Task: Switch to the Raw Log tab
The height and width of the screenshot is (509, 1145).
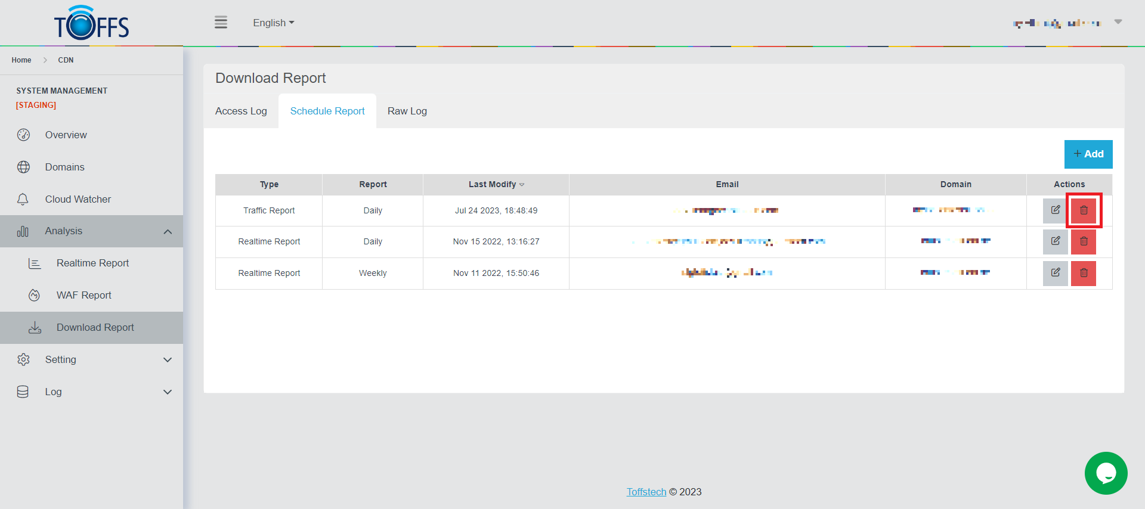Action: 407,111
